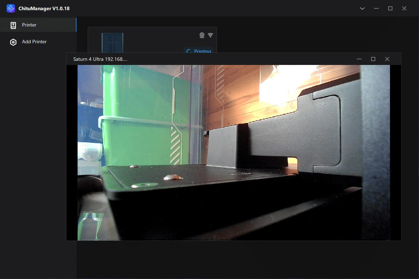This screenshot has height=279, width=419.
Task: Click the live camera video feed
Action: point(233,153)
